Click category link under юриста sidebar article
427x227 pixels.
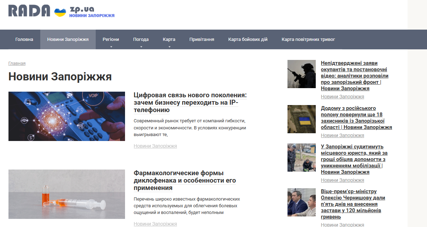click(x=343, y=180)
